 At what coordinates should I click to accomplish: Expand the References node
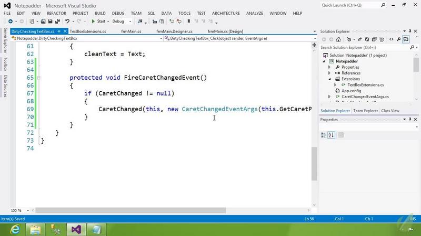click(x=329, y=73)
